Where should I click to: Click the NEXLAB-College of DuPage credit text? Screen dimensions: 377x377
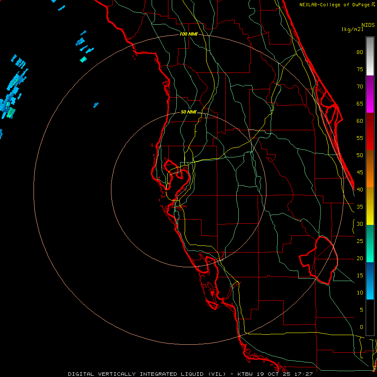[x=337, y=5]
